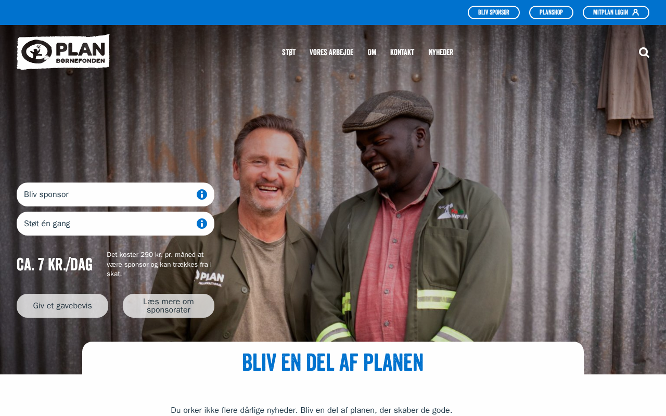Click the Bliv en del af planen heading
Image resolution: width=666 pixels, height=416 pixels.
click(x=333, y=362)
